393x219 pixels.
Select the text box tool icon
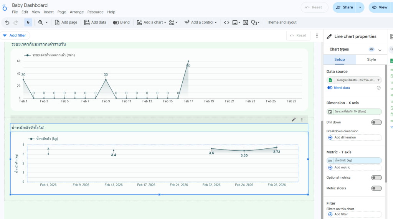click(x=246, y=23)
